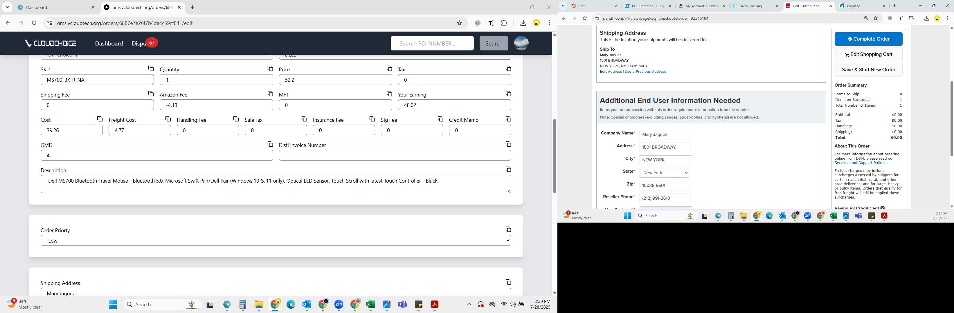Open extensions in the OMS browser window
Image resolution: width=954 pixels, height=313 pixels.
pyautogui.click(x=504, y=23)
